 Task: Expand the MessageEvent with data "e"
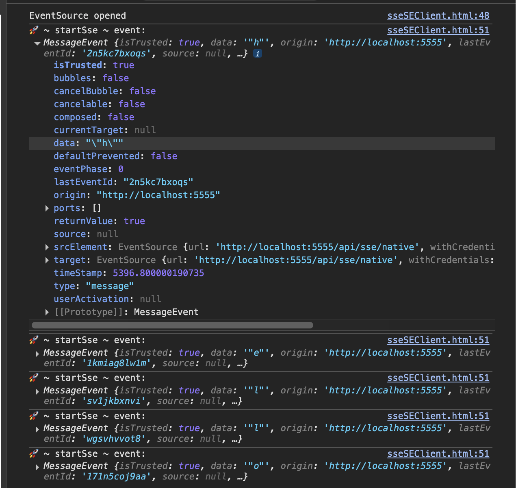(37, 353)
